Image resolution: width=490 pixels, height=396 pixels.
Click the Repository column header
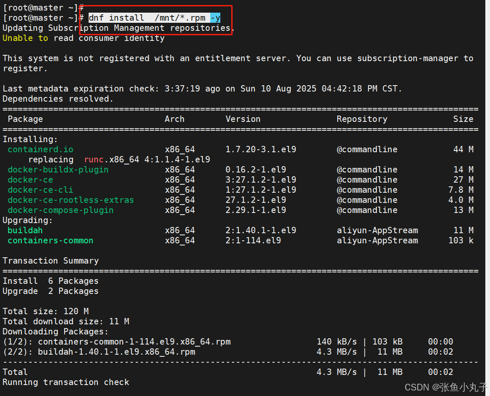point(362,119)
